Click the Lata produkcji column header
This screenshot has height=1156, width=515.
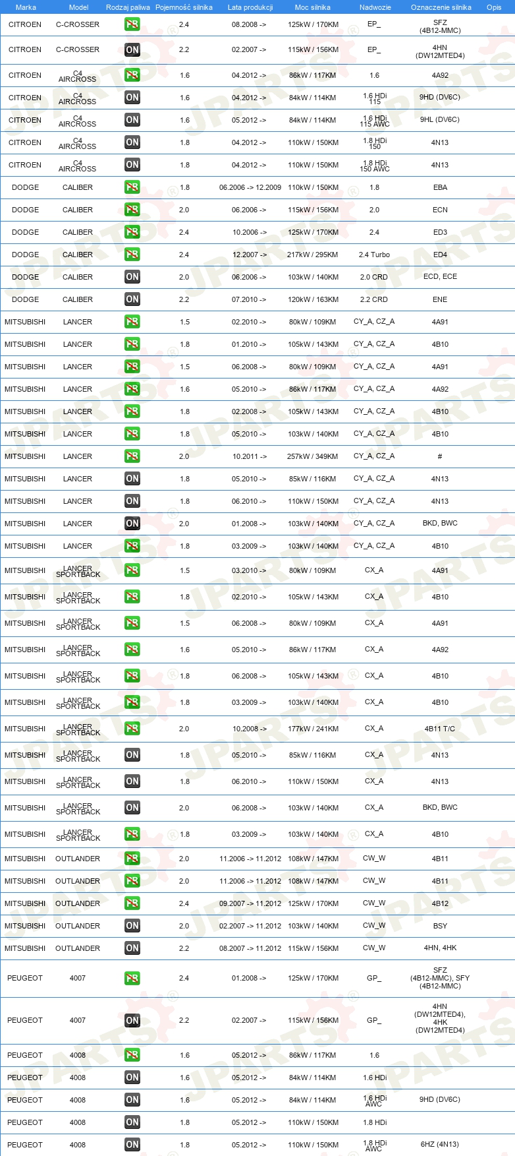250,7
